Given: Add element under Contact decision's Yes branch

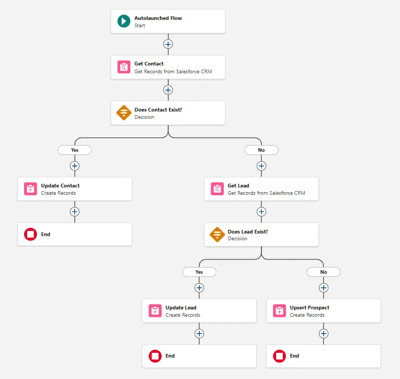Looking at the screenshot, I should 74,166.
